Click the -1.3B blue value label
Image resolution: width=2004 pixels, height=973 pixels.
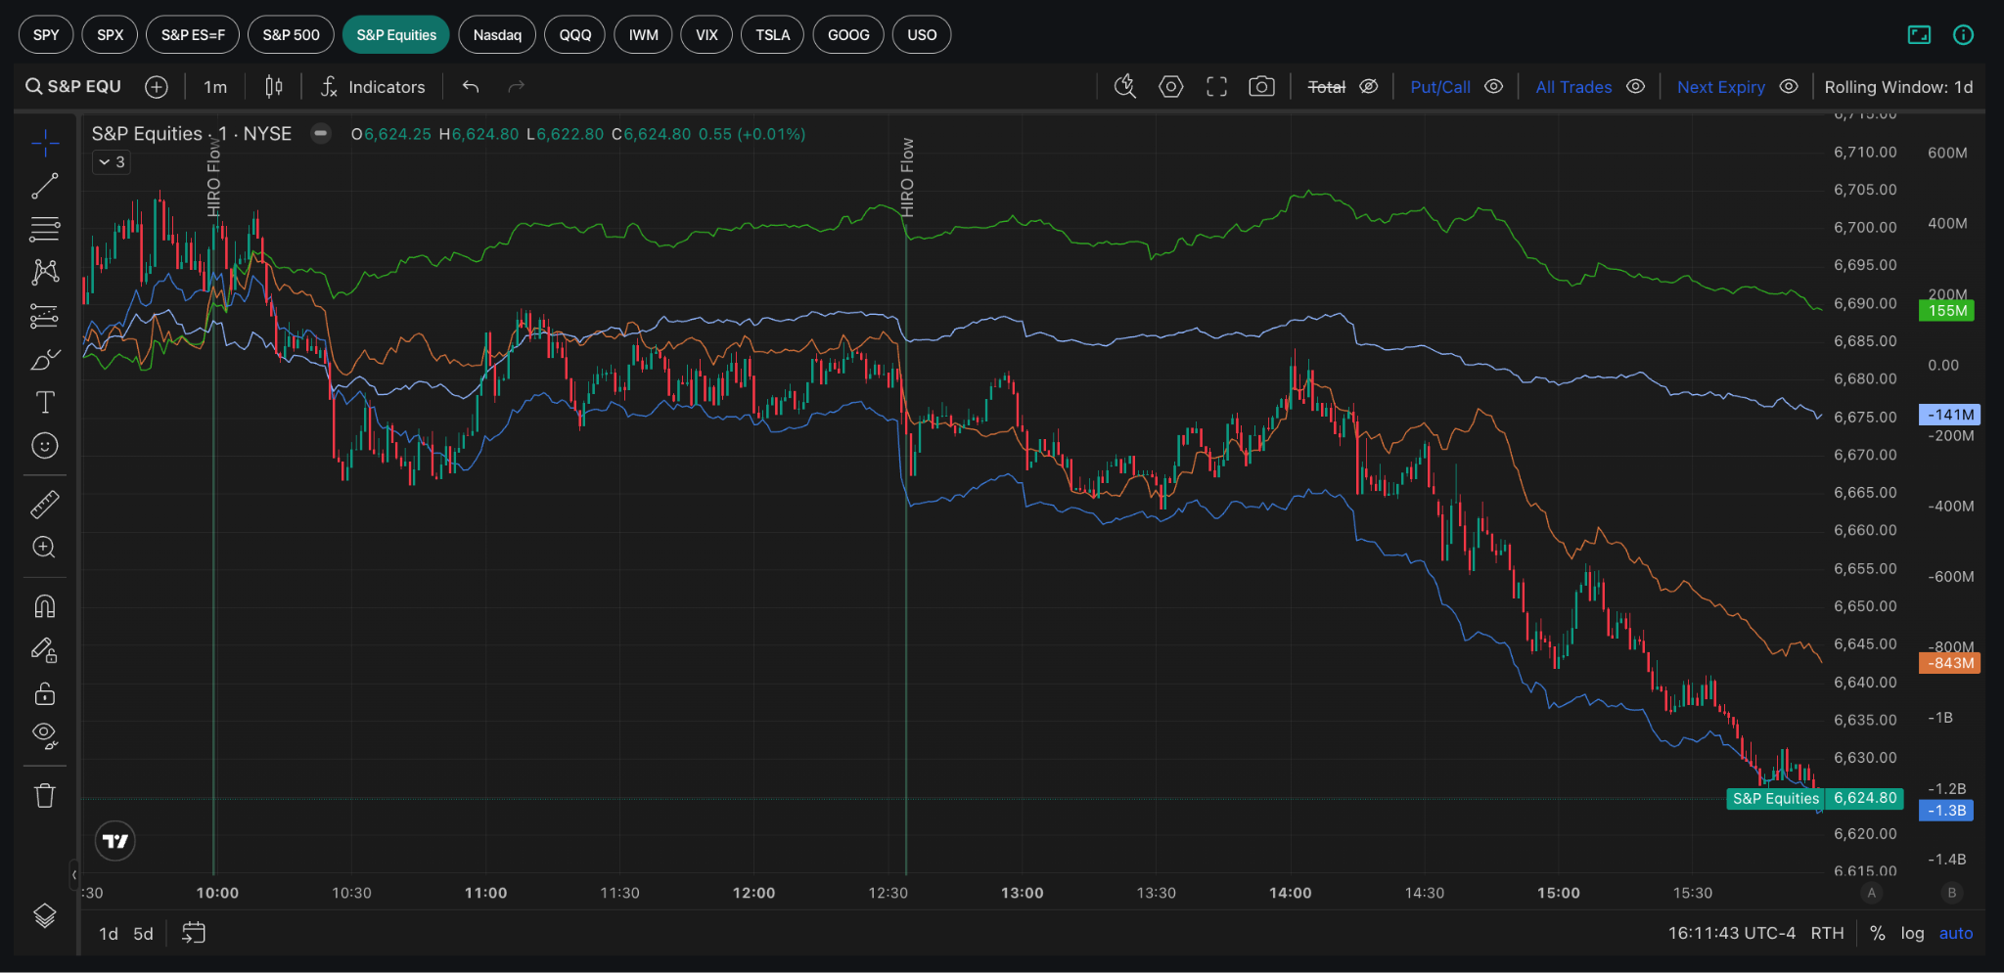[1946, 811]
